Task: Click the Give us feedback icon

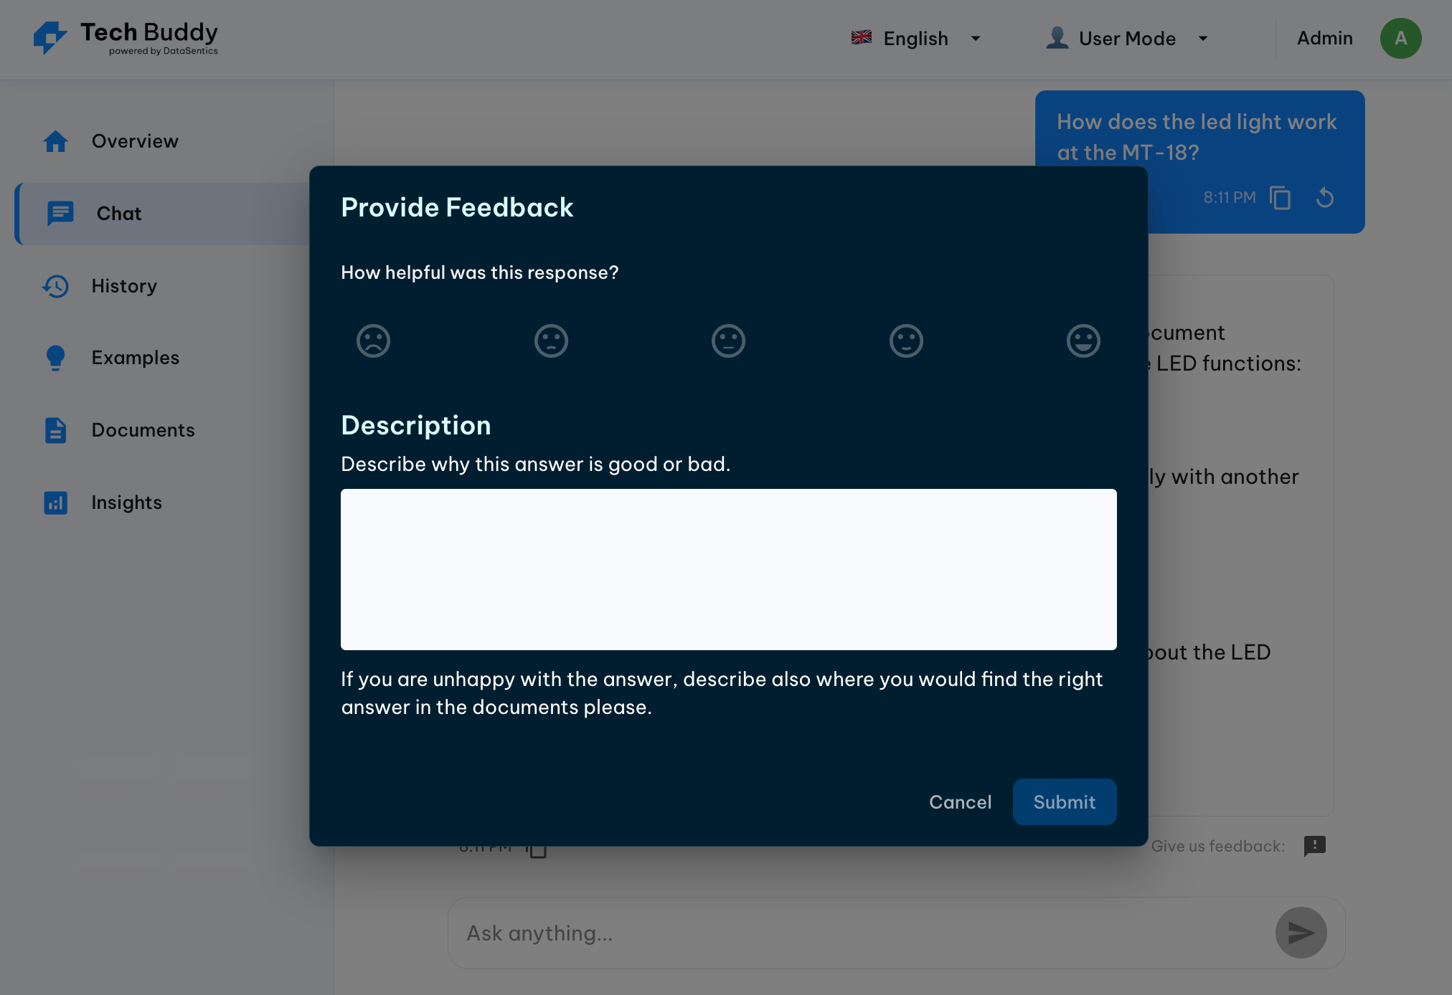Action: (1314, 846)
